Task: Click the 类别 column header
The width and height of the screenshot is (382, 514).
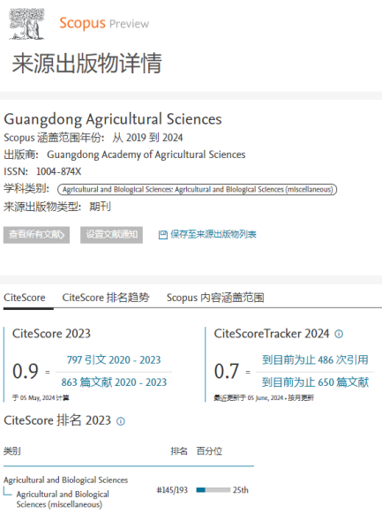Action: pos(12,451)
